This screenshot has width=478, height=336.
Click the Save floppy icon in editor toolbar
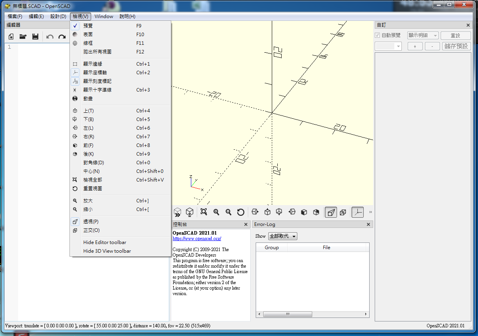[x=35, y=37]
